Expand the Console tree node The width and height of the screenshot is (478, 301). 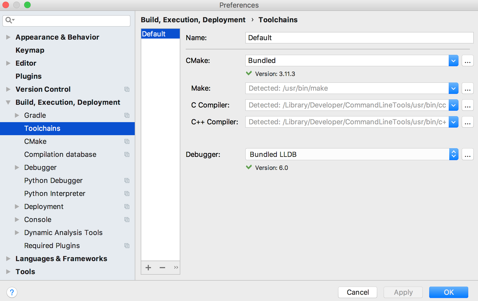(x=17, y=220)
